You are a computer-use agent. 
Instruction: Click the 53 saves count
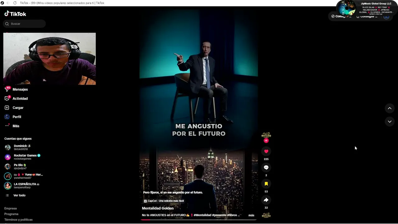tap(266, 192)
